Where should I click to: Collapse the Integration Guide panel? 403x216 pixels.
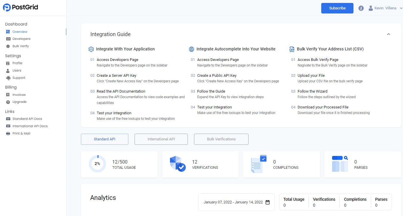[x=388, y=34]
